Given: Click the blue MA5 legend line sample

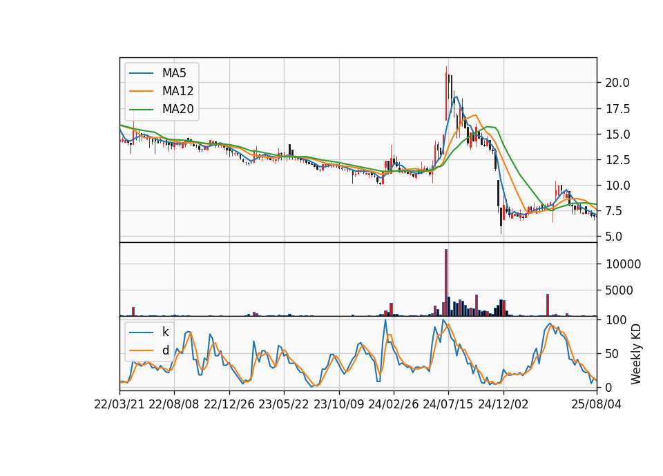Looking at the screenshot, I should coord(141,74).
